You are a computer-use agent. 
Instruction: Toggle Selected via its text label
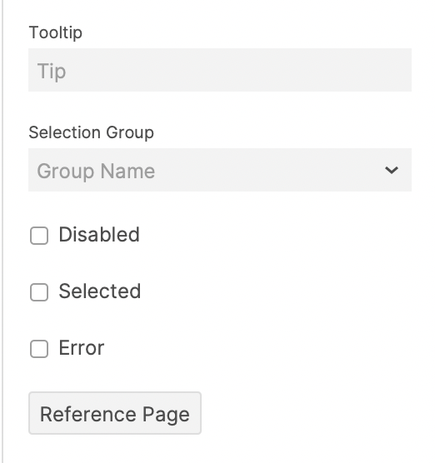coord(100,291)
